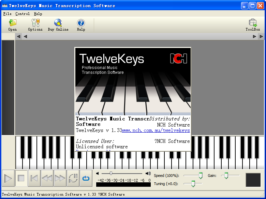Click the piano application icon in title bar
The height and width of the screenshot is (199, 266).
point(5,5)
